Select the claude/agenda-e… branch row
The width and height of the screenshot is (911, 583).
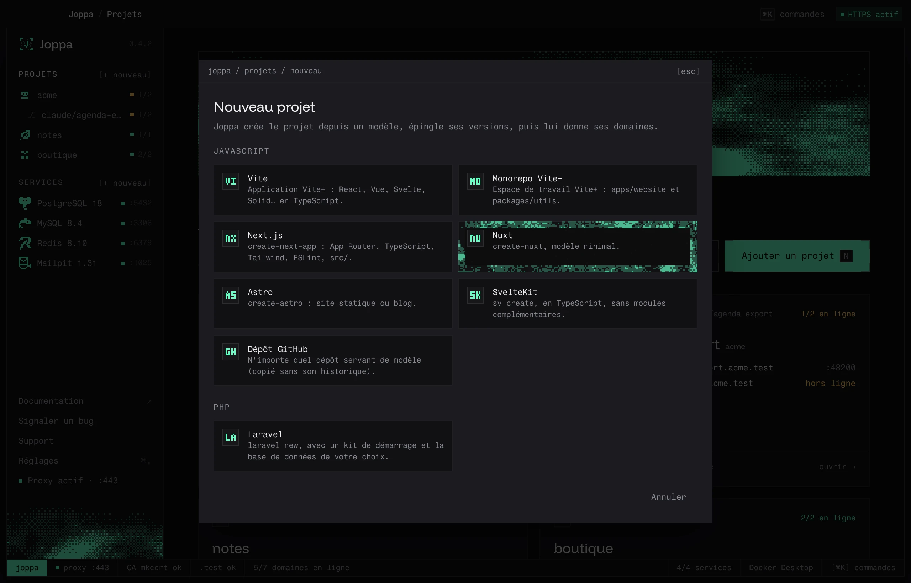click(85, 115)
